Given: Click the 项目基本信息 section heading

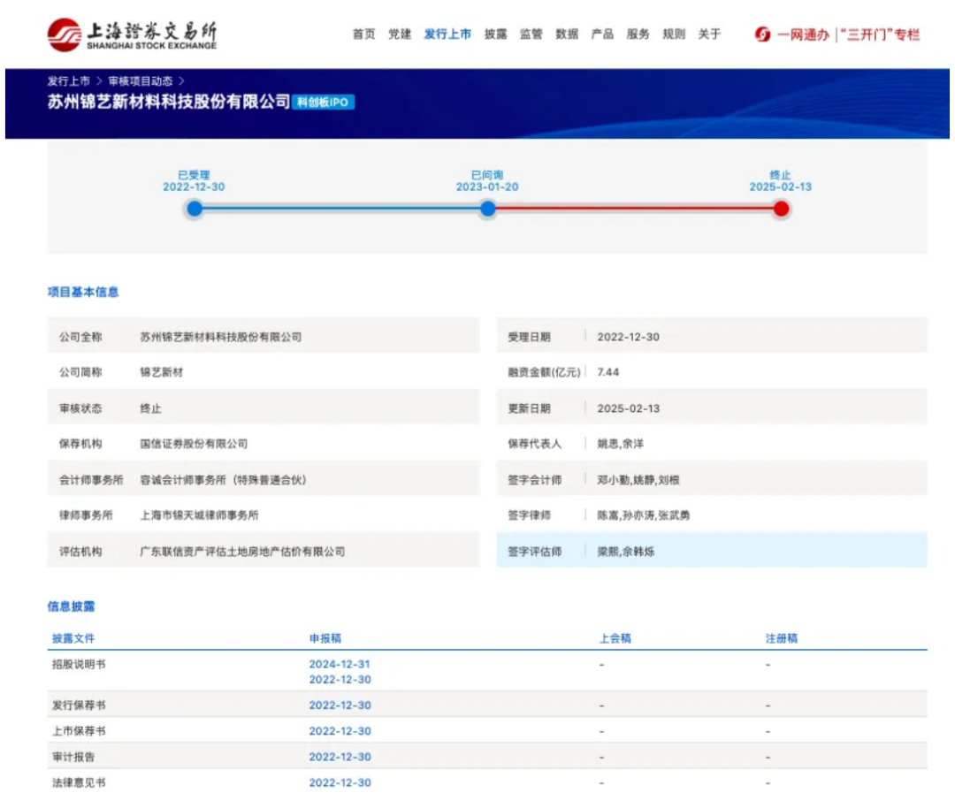Looking at the screenshot, I should (83, 293).
